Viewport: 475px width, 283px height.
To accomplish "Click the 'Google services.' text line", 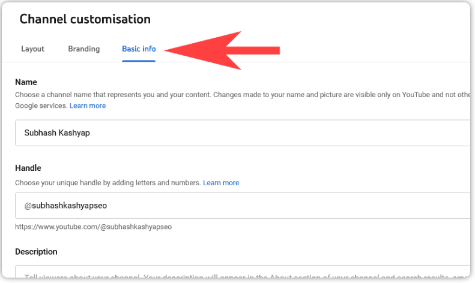I will point(41,106).
